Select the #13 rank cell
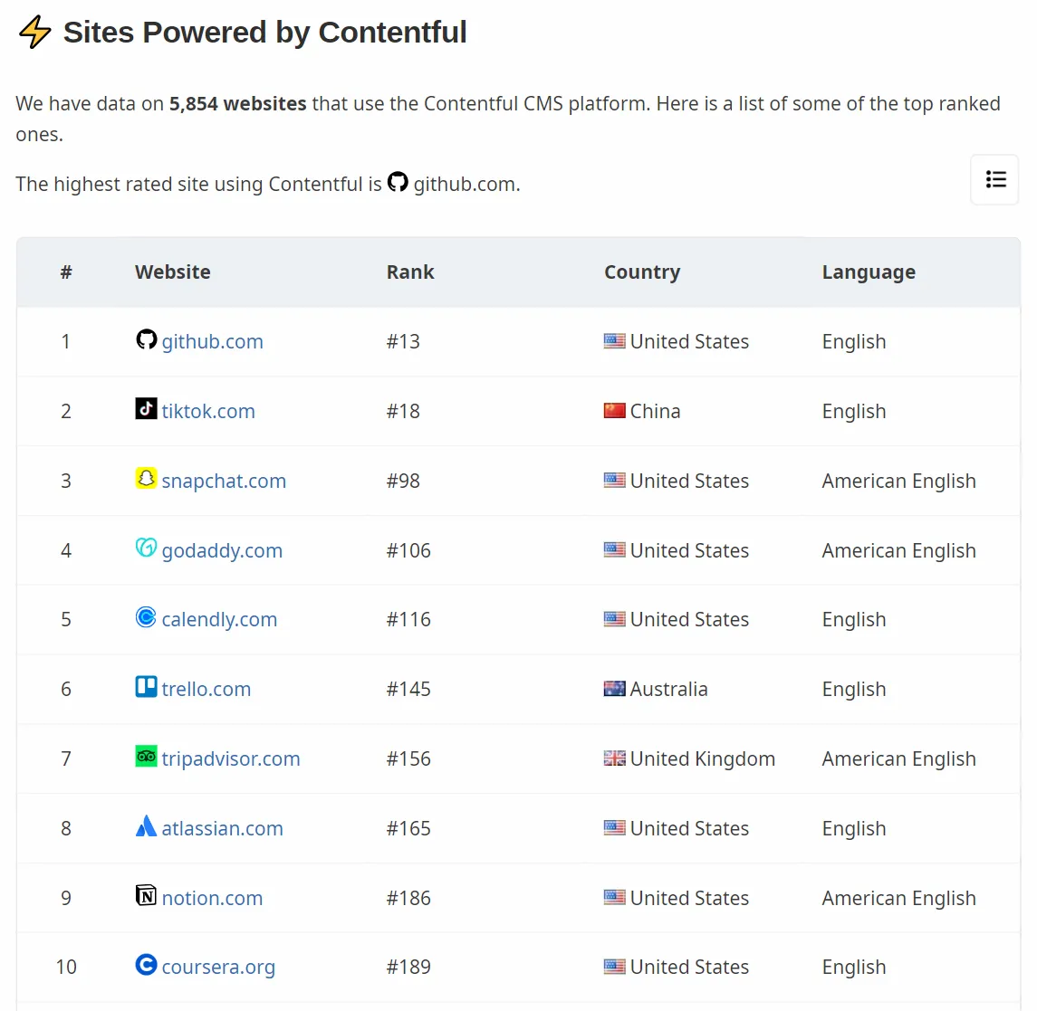 pyautogui.click(x=403, y=341)
